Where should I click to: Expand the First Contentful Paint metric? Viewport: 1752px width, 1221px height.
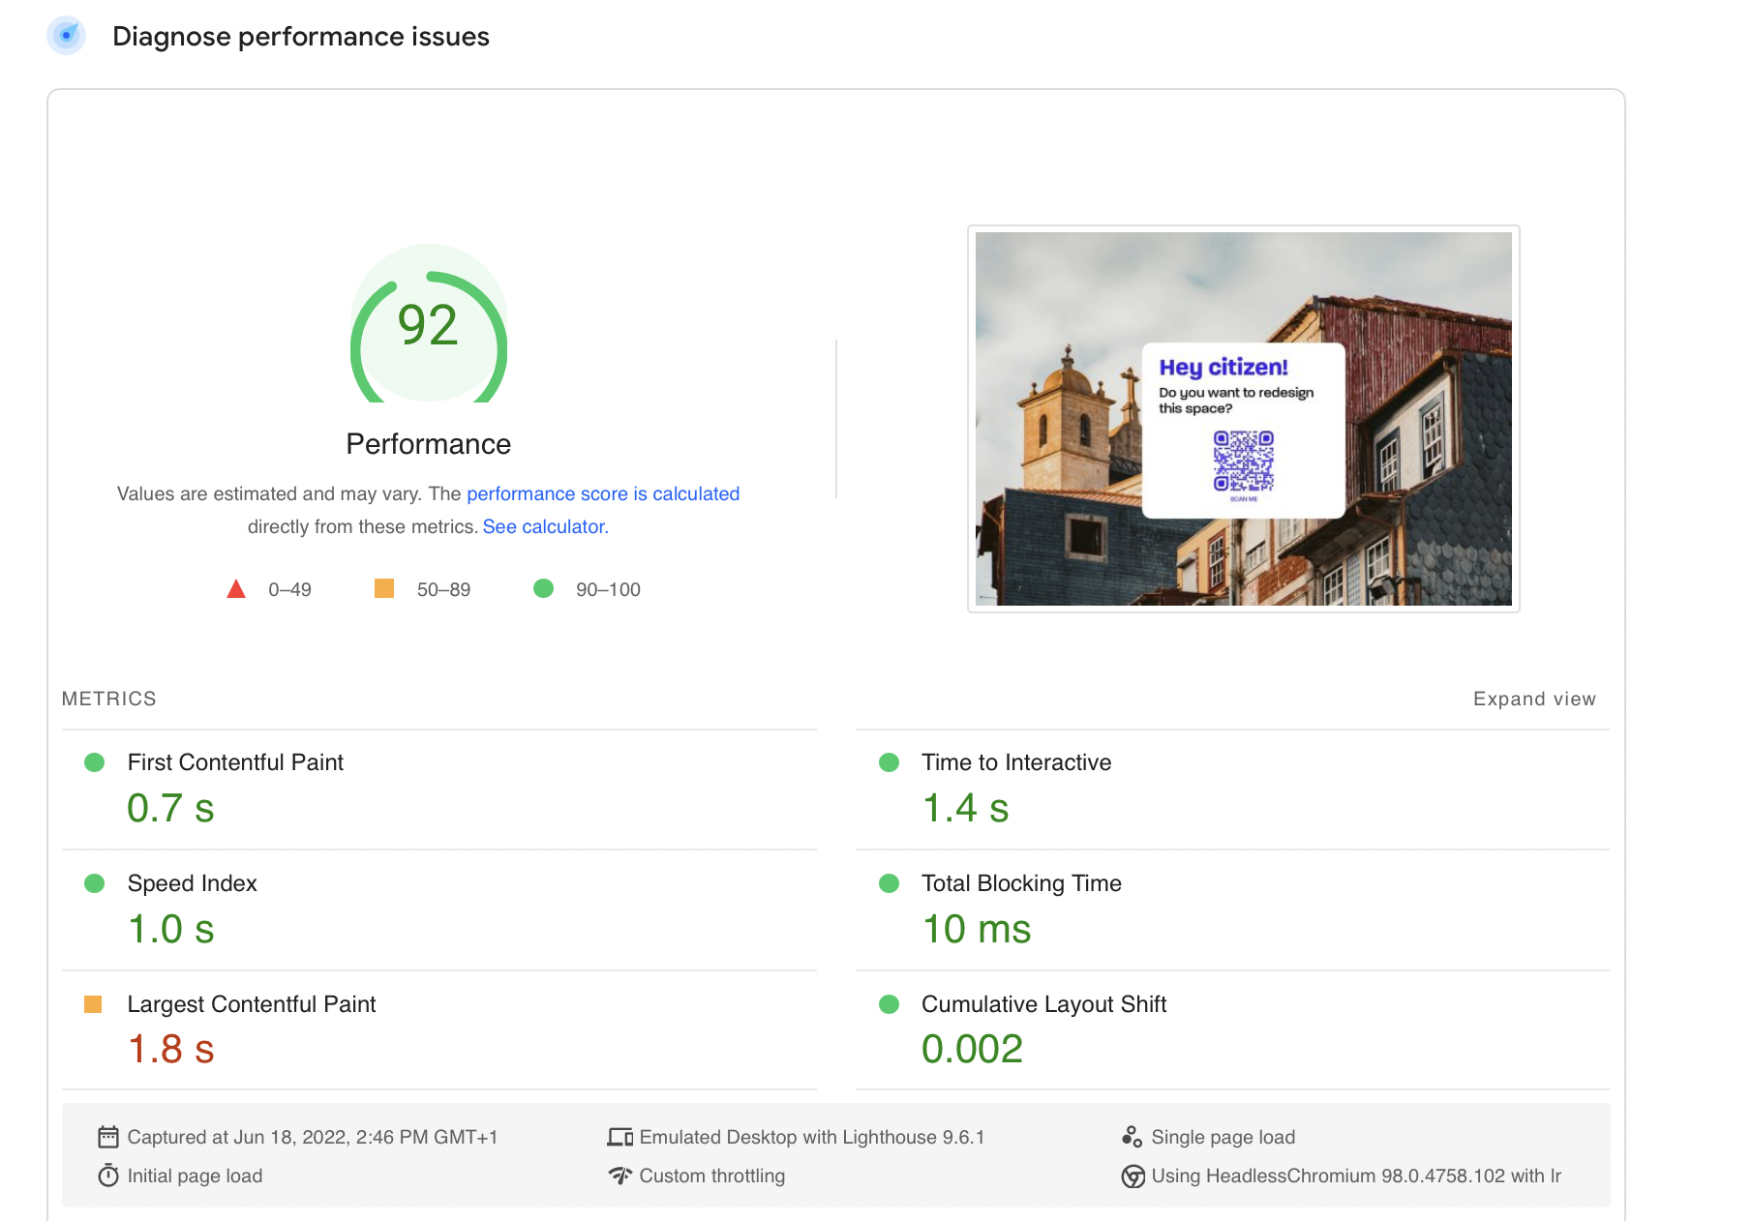[235, 762]
